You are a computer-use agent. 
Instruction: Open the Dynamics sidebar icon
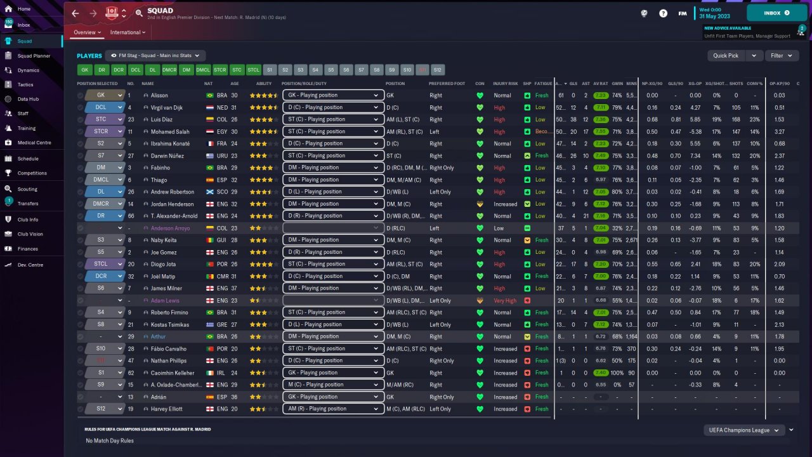(8, 70)
